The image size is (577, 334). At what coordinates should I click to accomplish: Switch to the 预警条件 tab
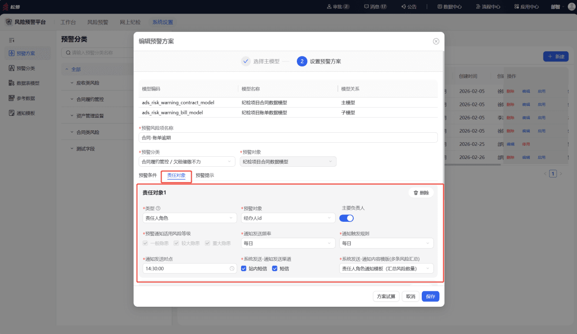pos(148,175)
